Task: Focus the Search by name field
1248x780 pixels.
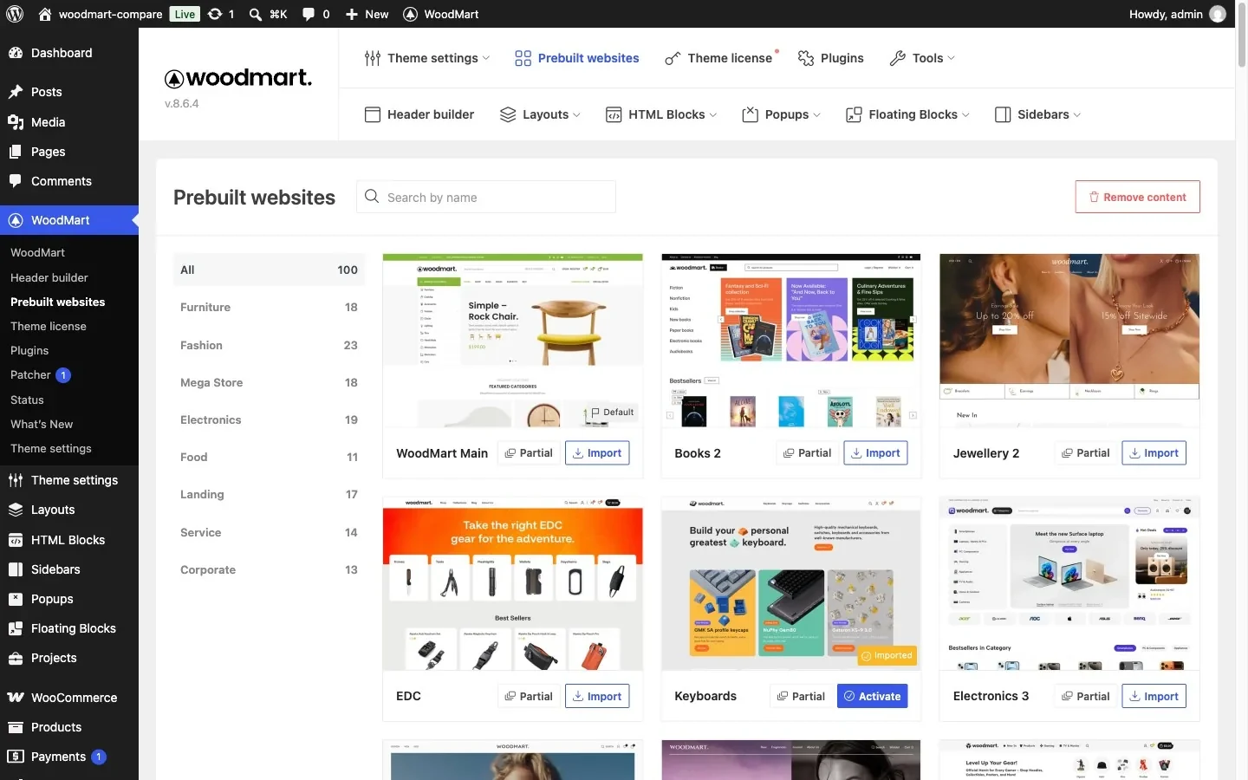Action: tap(486, 197)
